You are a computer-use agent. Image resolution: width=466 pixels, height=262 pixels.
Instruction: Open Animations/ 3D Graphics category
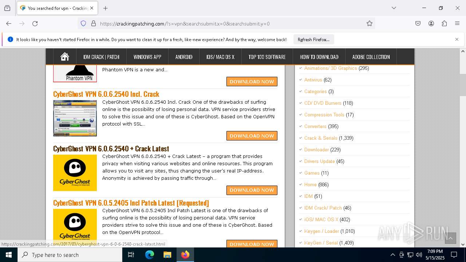(x=331, y=68)
